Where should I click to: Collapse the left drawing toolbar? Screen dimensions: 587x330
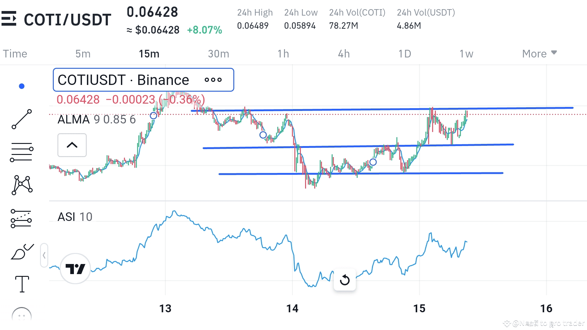click(x=44, y=255)
